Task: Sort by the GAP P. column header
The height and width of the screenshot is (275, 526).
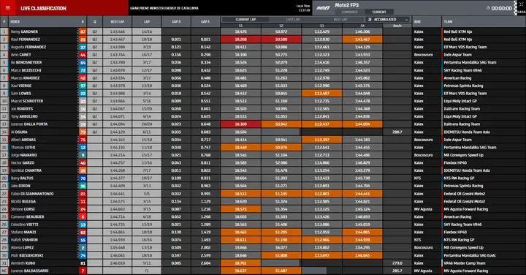Action: tap(176, 21)
